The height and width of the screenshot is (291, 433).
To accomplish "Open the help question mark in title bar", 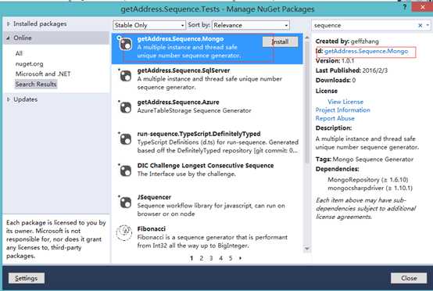I will [404, 7].
